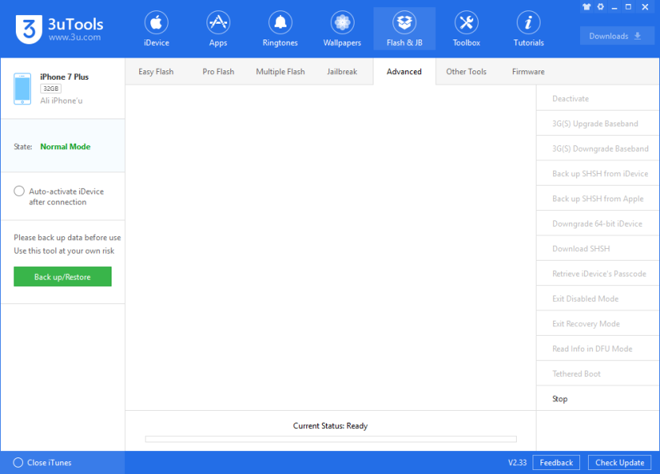Click the Check Update button
This screenshot has width=660, height=474.
(620, 463)
